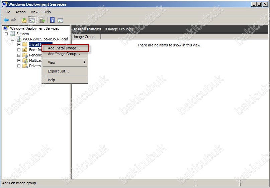Open the Action menu
Viewport: 270px width, 188px height.
pyautogui.click(x=20, y=12)
